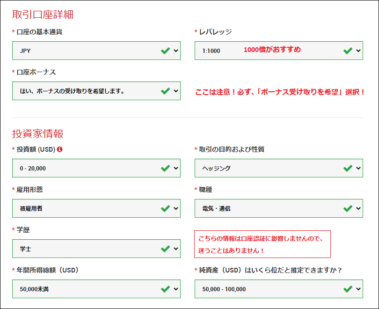Click the chevron arrow on the 職種 selector

357,208
